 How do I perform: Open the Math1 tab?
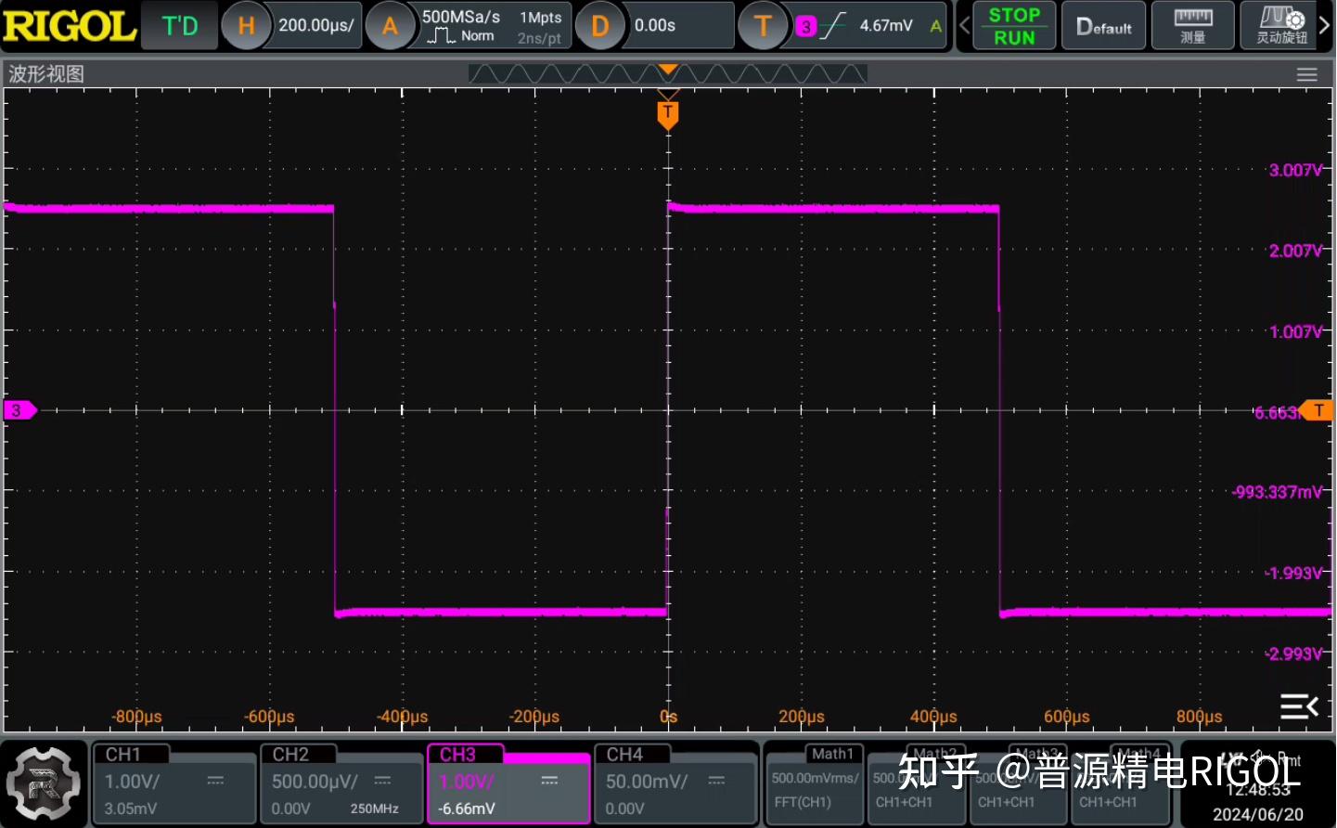(832, 754)
